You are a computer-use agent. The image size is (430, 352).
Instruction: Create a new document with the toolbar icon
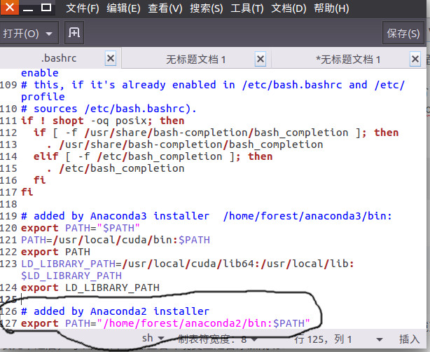(x=74, y=33)
